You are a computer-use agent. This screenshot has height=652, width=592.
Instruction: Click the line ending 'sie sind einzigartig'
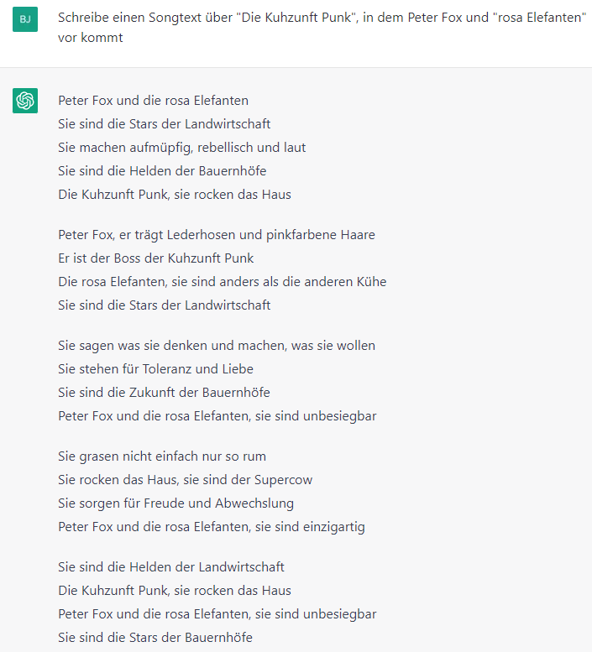211,527
